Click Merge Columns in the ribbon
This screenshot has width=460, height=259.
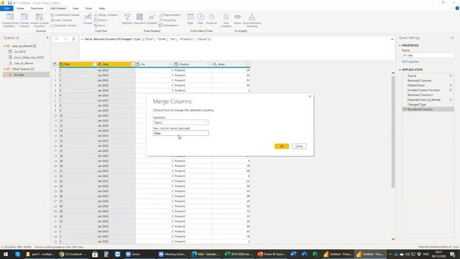(106, 15)
